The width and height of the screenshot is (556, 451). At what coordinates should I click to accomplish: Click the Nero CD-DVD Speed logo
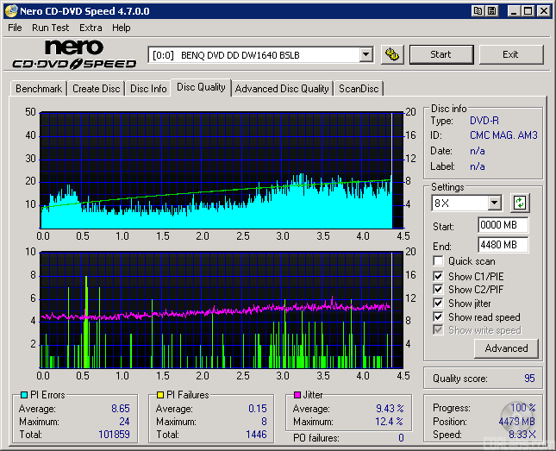point(73,54)
